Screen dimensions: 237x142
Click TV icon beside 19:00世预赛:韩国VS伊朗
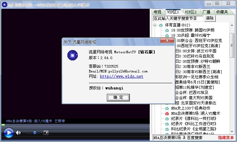coord(167,30)
